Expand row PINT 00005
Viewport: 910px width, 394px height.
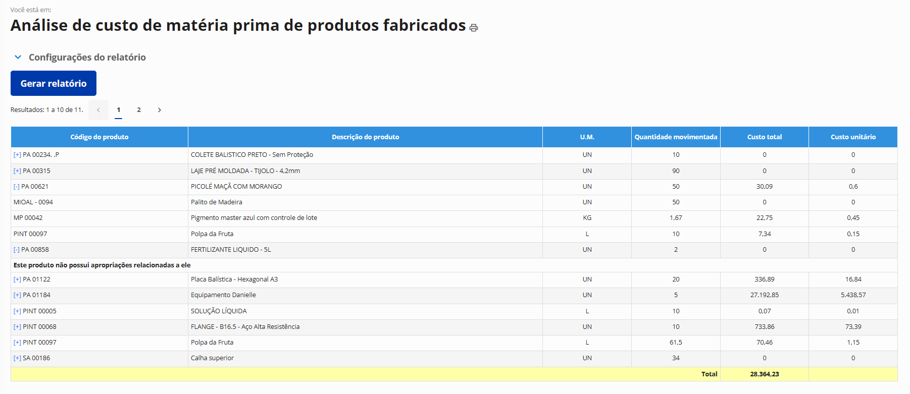[x=17, y=311]
